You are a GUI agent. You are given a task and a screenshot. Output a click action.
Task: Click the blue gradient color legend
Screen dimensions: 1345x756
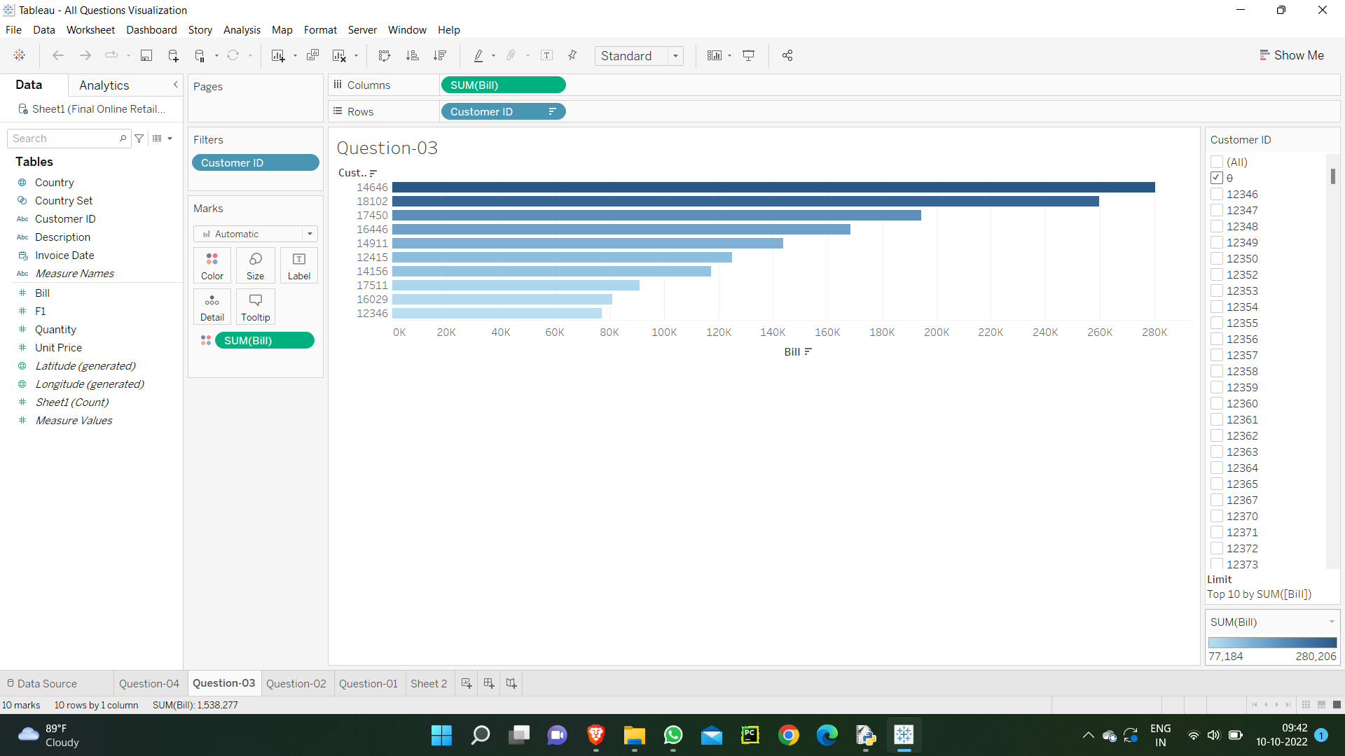(1272, 643)
